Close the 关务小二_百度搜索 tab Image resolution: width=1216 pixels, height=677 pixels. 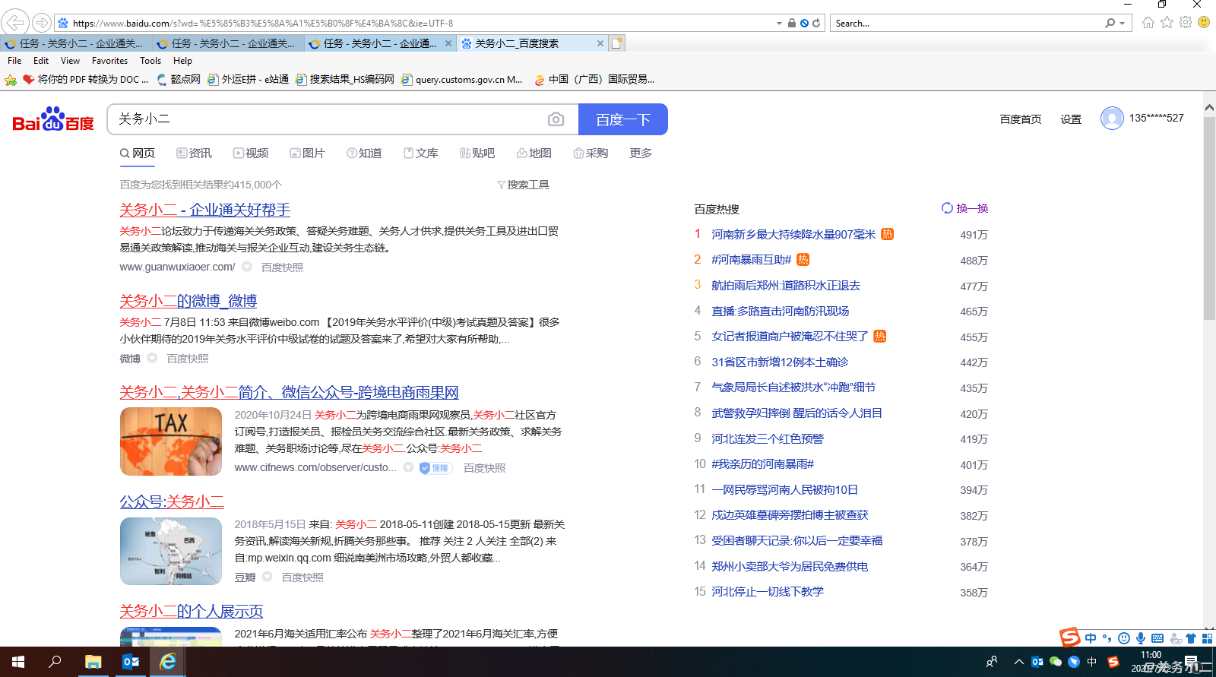pyautogui.click(x=600, y=43)
